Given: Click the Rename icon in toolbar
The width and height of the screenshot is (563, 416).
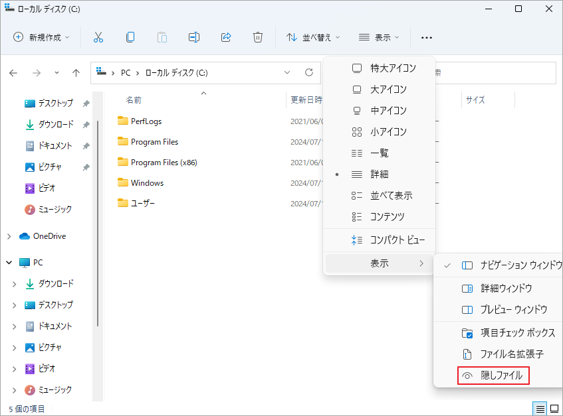Looking at the screenshot, I should [x=194, y=37].
